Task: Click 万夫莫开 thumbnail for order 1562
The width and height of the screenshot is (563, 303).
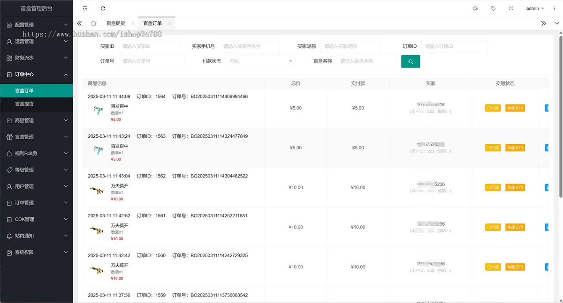Action: [x=97, y=190]
